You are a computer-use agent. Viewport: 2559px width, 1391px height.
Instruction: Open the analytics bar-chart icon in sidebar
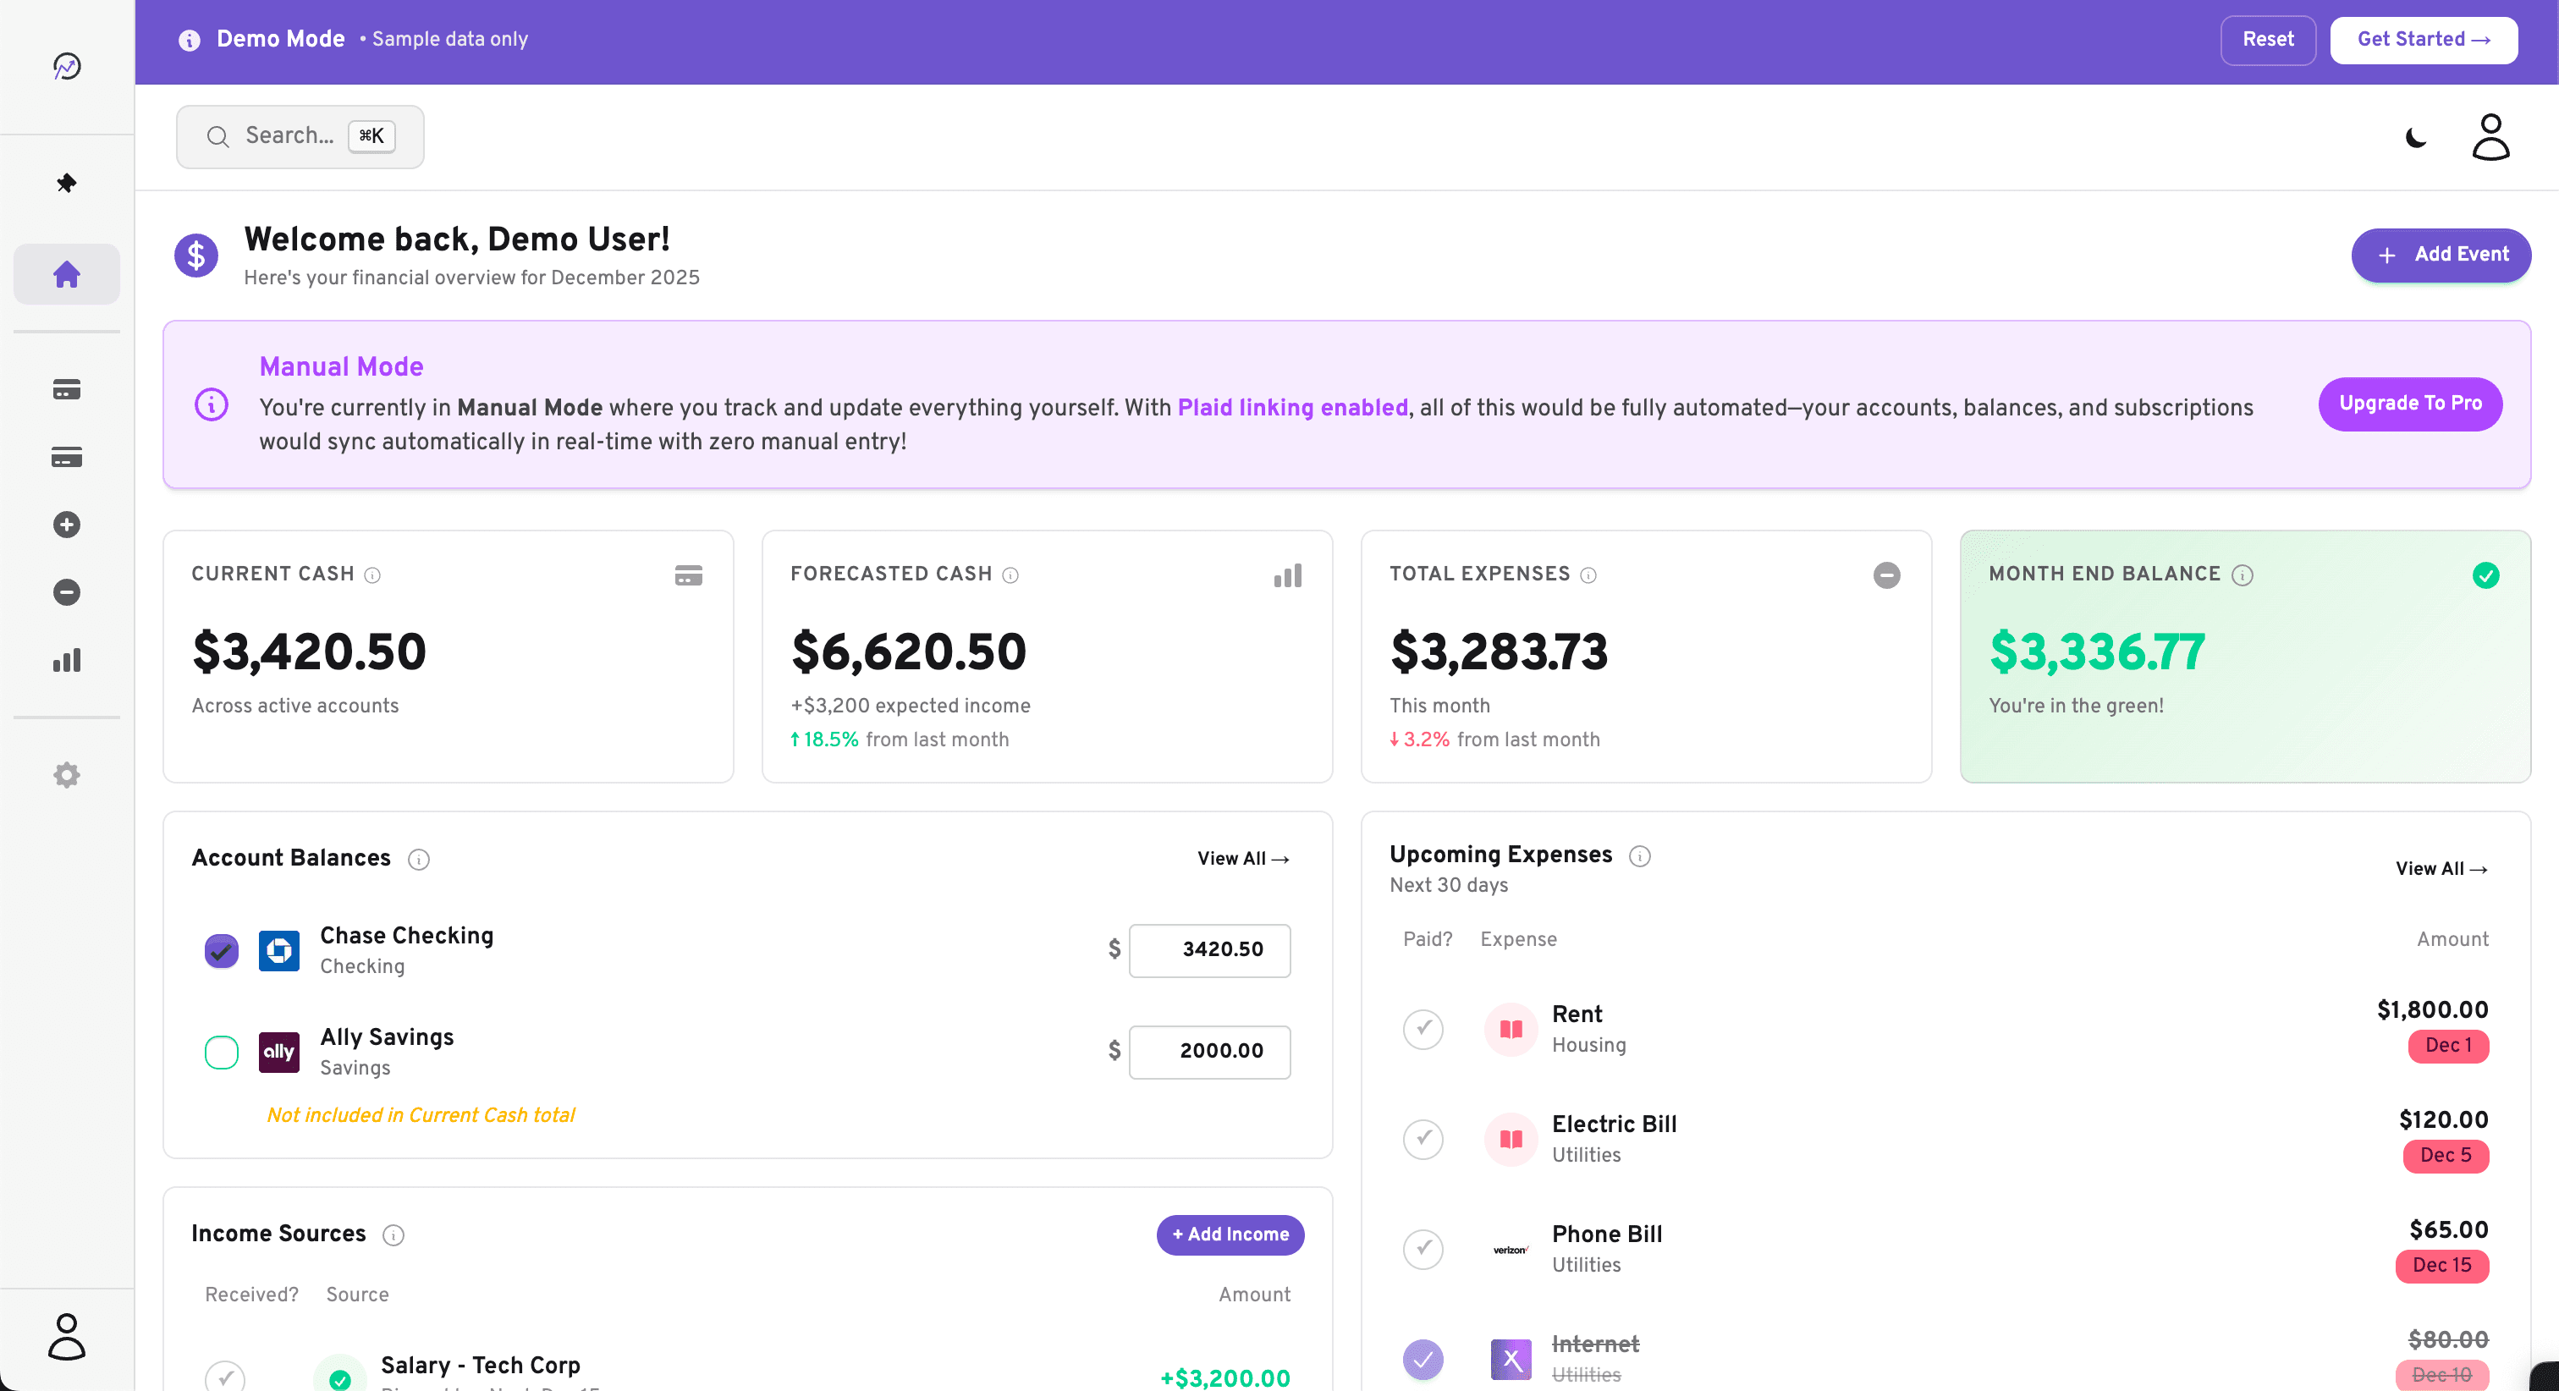coord(65,660)
